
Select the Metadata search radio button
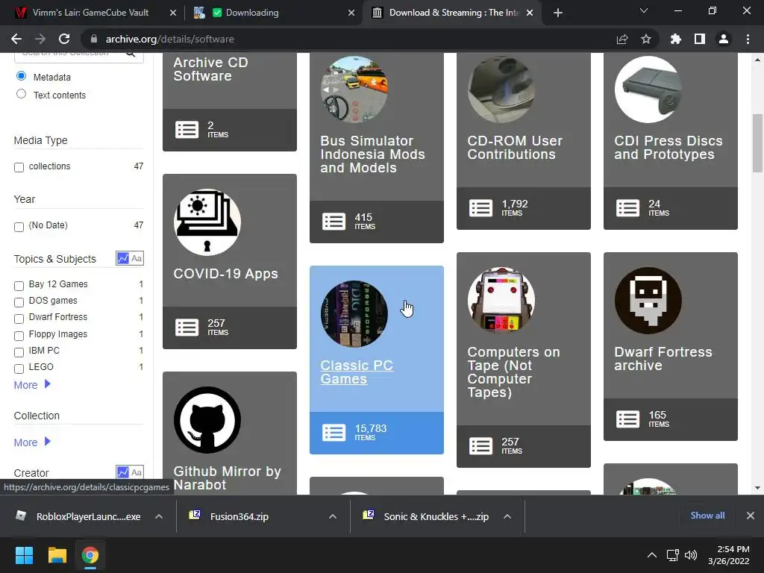pyautogui.click(x=21, y=76)
